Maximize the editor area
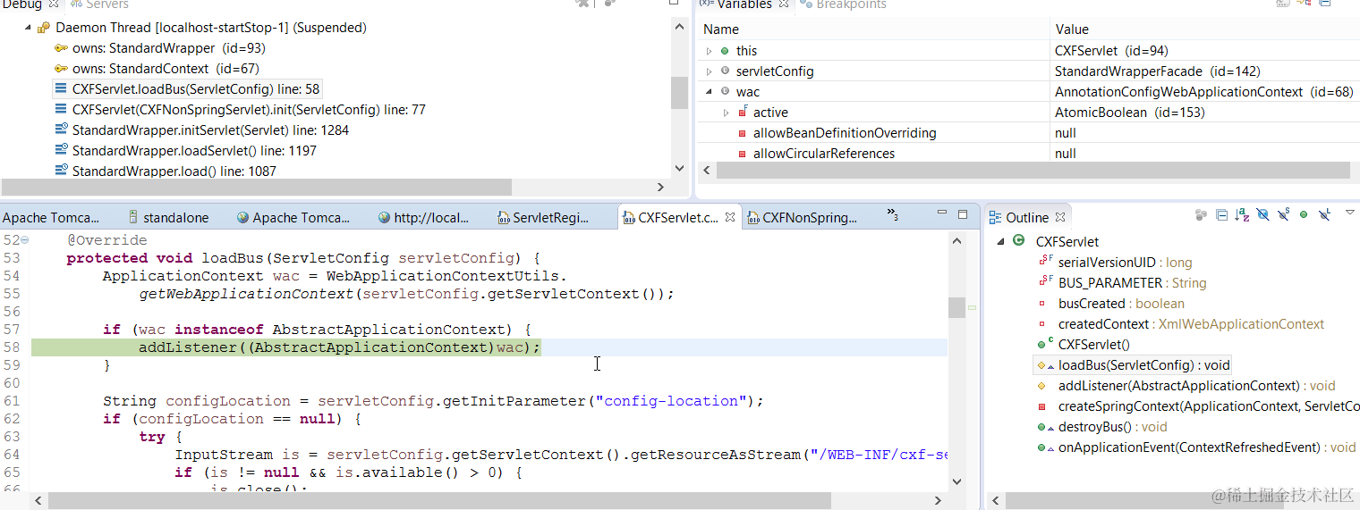Image resolution: width=1360 pixels, height=510 pixels. pyautogui.click(x=963, y=214)
